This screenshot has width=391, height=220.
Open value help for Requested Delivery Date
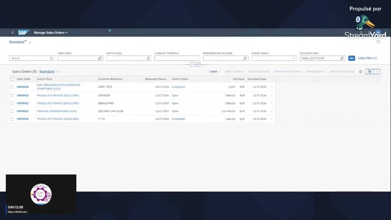(x=245, y=58)
